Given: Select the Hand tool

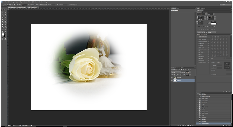Looking at the screenshot, I should click(x=3, y=32).
